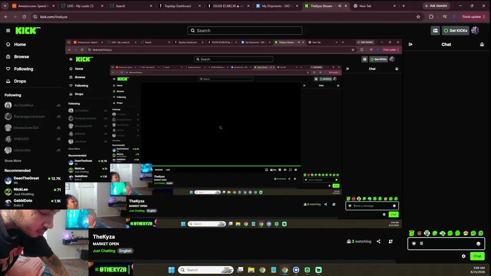491x276 pixels.
Task: Reload the current page
Action: click(24, 17)
